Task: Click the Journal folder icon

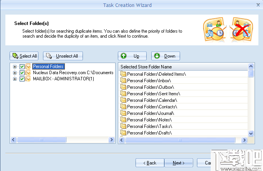Action: click(123, 113)
